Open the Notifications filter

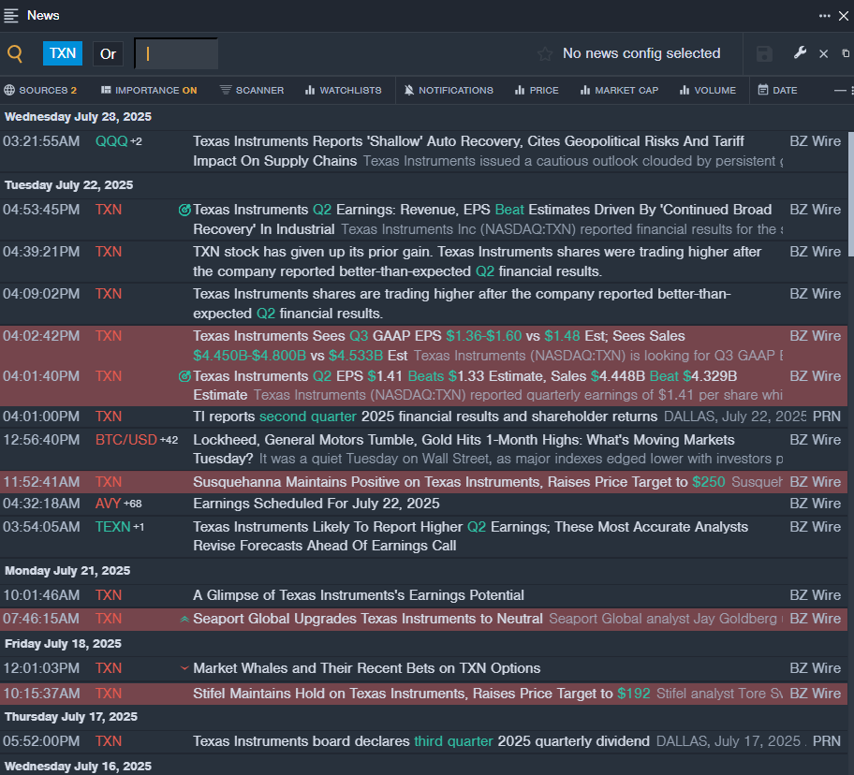pyautogui.click(x=449, y=91)
